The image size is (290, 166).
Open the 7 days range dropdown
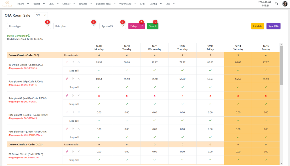point(137,26)
